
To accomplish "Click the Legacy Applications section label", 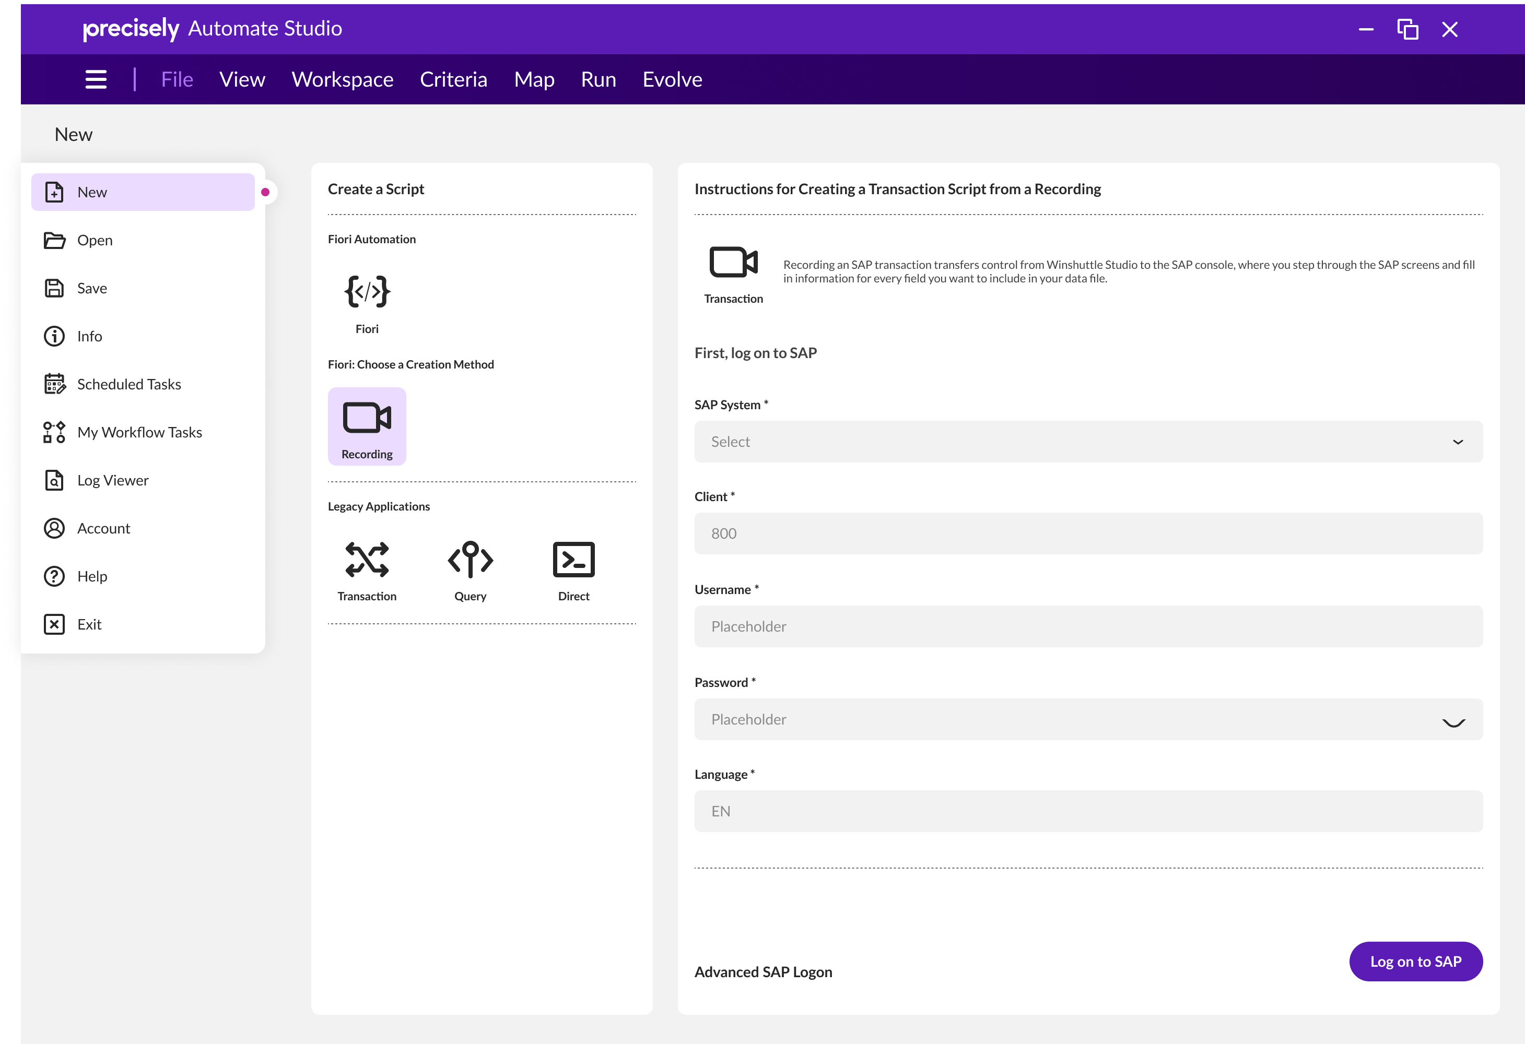I will 379,506.
